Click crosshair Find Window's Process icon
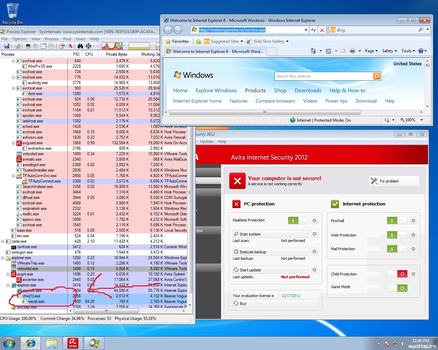 click(x=89, y=46)
